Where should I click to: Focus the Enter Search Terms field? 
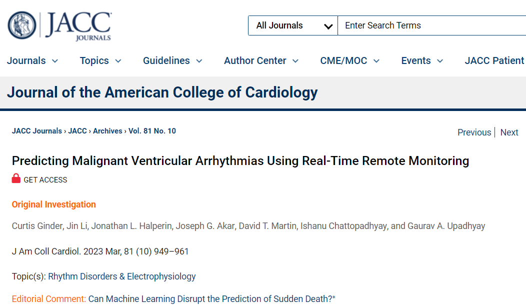[x=431, y=25]
